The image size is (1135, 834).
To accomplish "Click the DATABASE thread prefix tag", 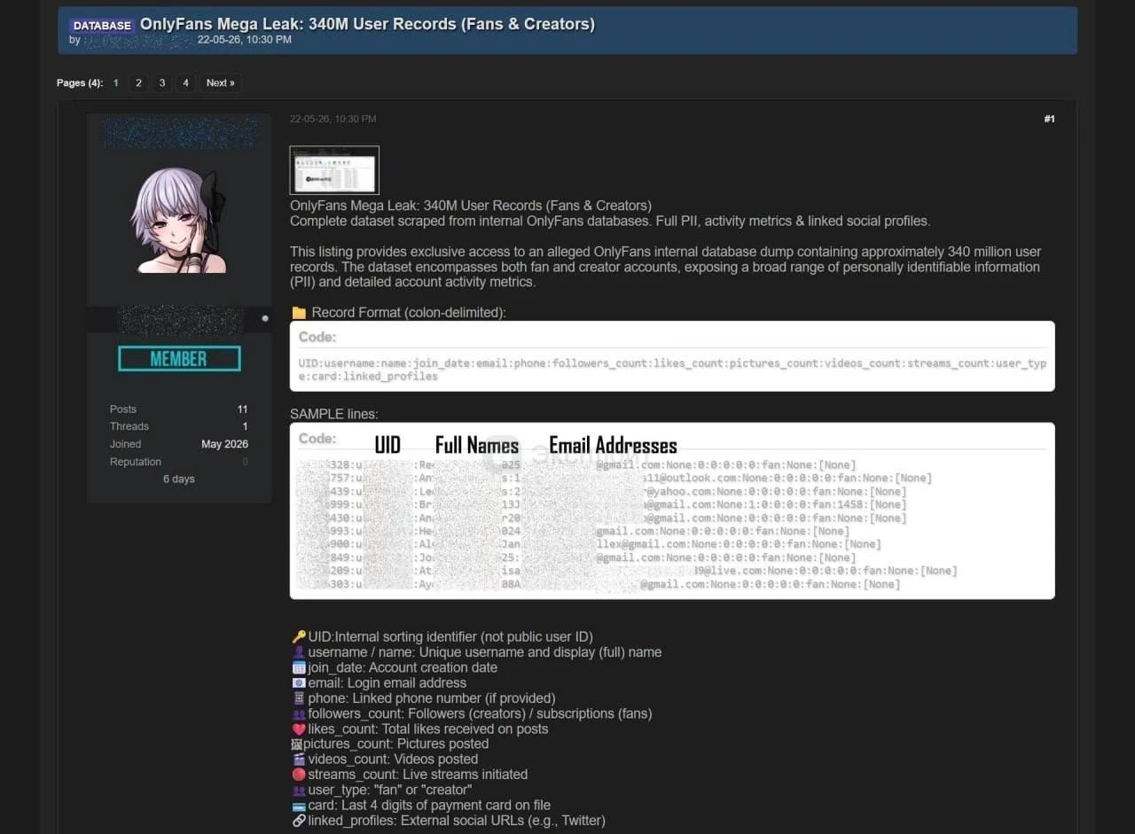I will tap(102, 26).
